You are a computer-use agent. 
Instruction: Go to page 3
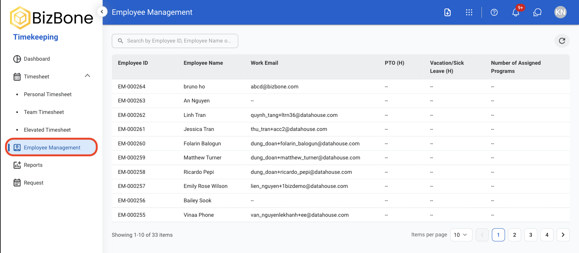point(531,235)
